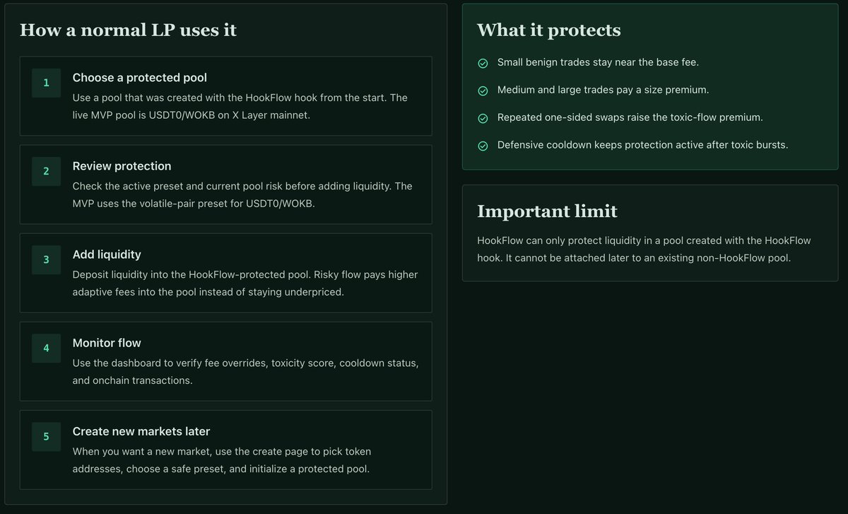
Task: Click checkmark icon beside defensive cooldown line
Action: coord(483,146)
